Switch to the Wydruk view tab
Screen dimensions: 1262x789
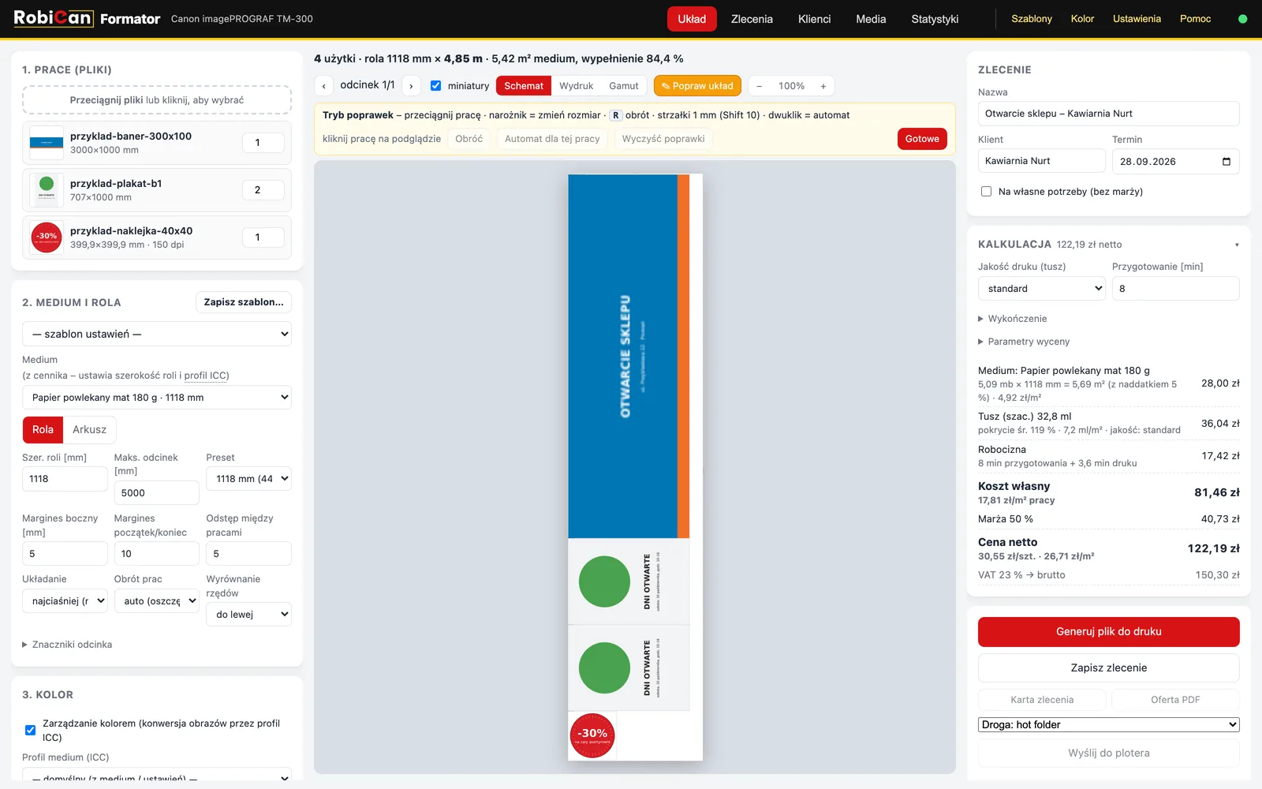pos(576,86)
